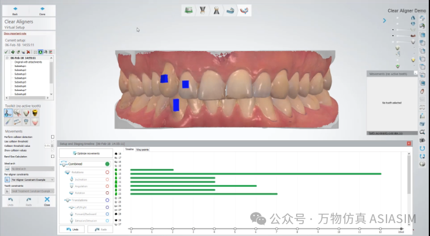Click step 2 marker on the timeline axis
The image size is (430, 236).
pos(172,229)
